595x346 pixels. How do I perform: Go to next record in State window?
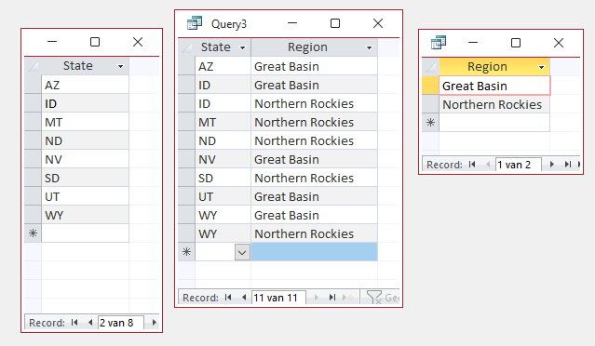pyautogui.click(x=154, y=323)
